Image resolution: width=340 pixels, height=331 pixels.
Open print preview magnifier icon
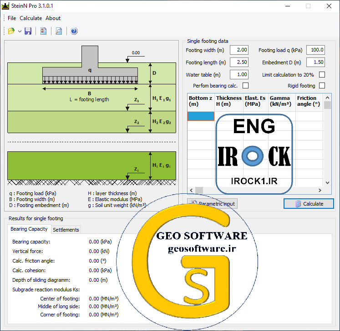click(59, 31)
